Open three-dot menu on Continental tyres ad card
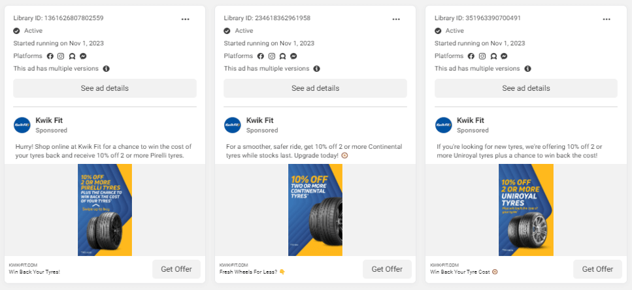 coord(396,19)
